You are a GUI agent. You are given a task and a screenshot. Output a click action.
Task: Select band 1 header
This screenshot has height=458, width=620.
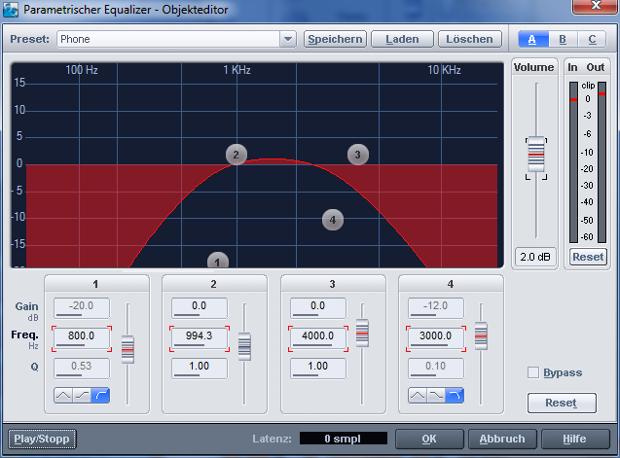97,284
